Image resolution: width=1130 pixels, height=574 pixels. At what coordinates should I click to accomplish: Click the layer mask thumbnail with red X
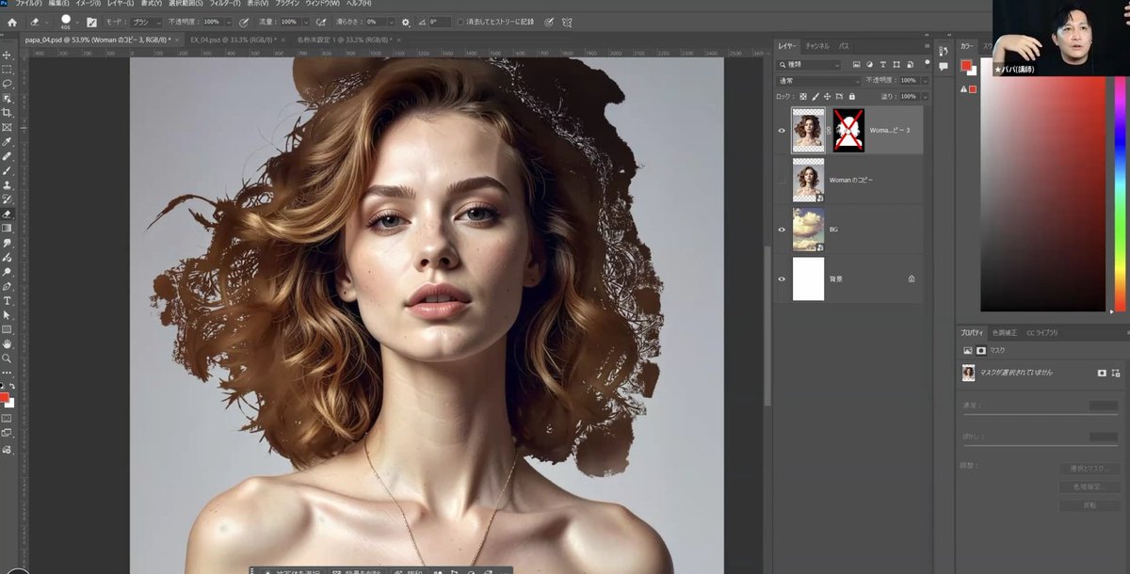[848, 130]
